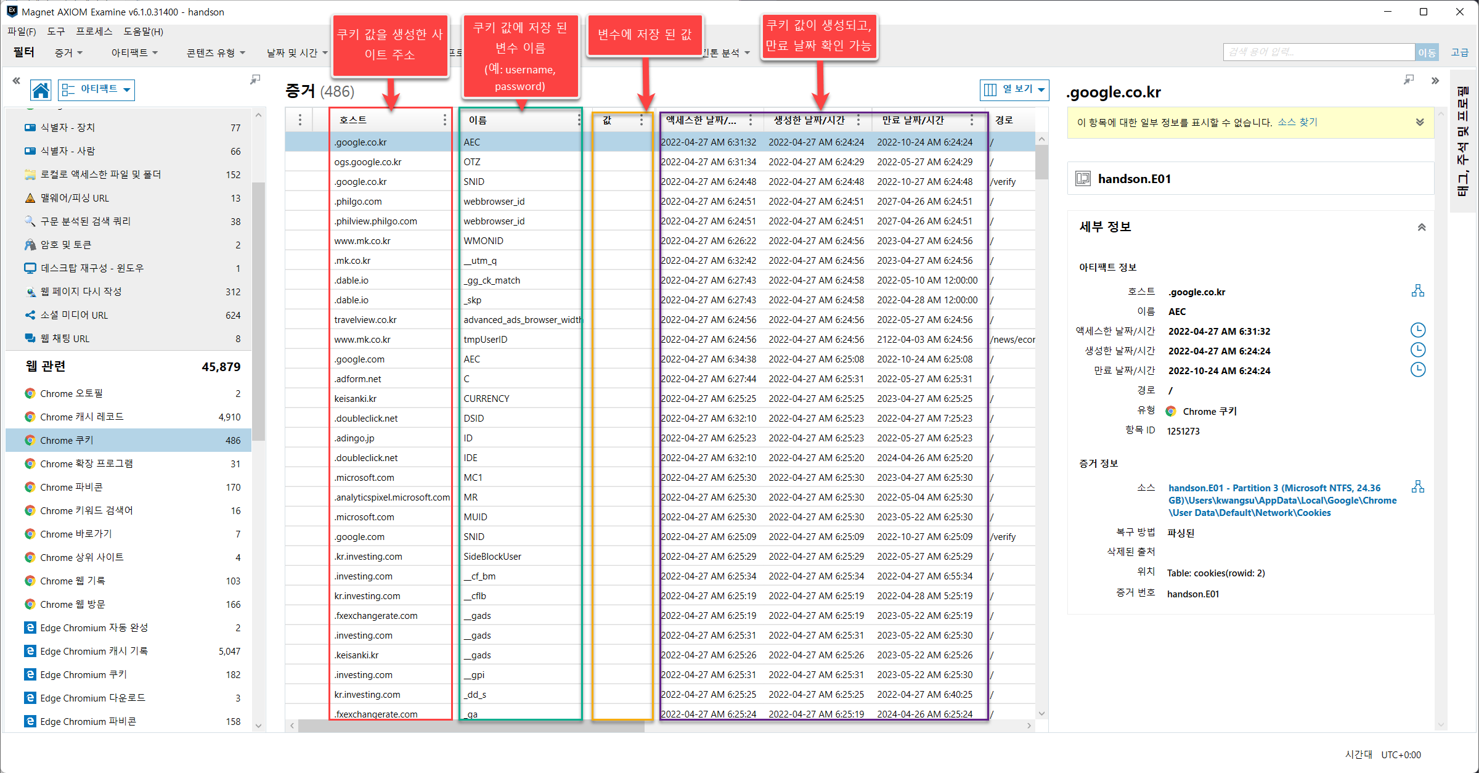The image size is (1479, 773).
Task: Expand the info notice with the double chevron
Action: (1420, 122)
